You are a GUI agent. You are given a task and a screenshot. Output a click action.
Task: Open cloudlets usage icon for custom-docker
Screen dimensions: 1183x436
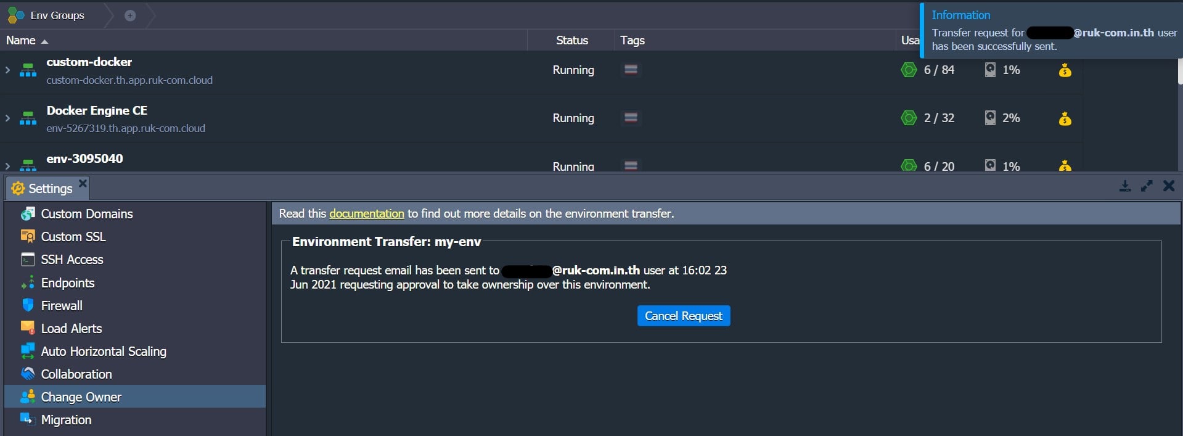point(909,70)
